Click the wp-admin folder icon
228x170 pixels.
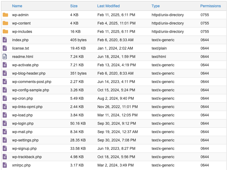click(5, 15)
